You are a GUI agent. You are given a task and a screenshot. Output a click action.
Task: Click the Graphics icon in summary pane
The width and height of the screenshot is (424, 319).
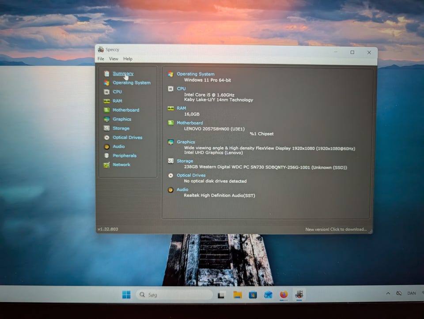pos(170,142)
